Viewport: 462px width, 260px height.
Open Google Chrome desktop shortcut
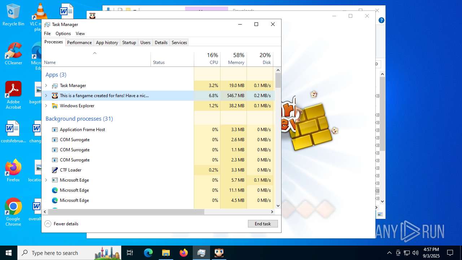(13, 212)
